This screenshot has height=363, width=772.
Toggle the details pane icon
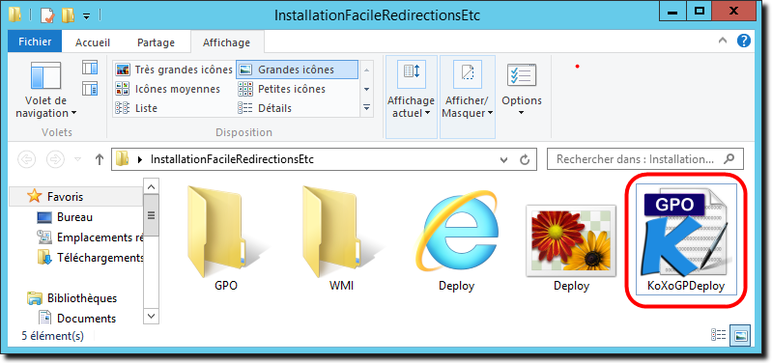tap(90, 89)
